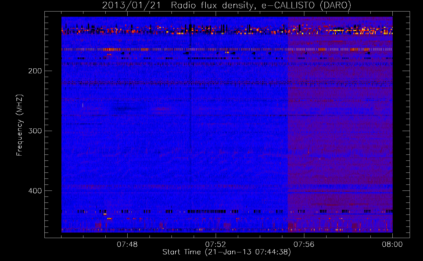Click the 08:00 time tick label

(x=392, y=245)
